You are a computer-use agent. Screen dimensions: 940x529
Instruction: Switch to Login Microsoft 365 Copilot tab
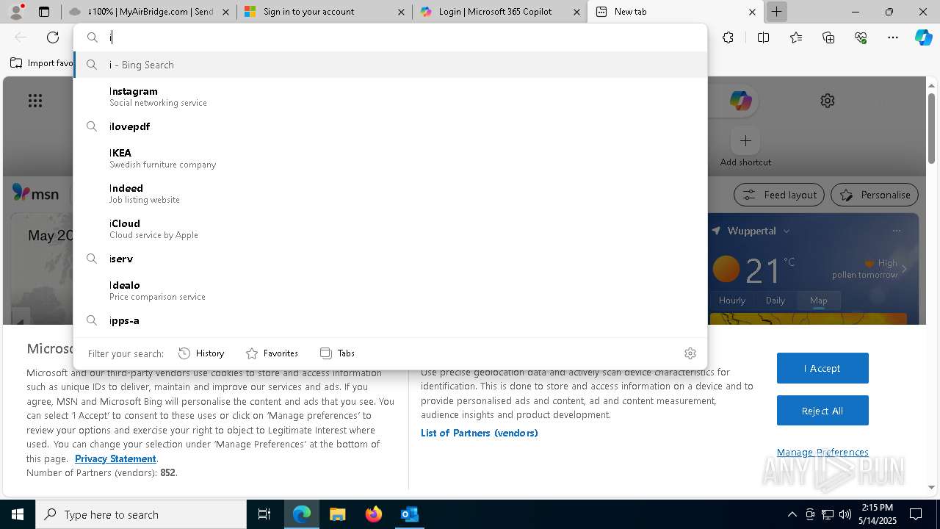[x=499, y=12]
